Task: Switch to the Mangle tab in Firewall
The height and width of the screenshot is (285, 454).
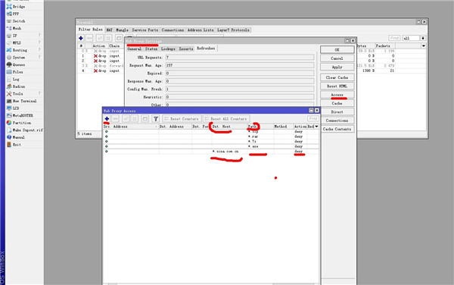Action: pyautogui.click(x=122, y=30)
